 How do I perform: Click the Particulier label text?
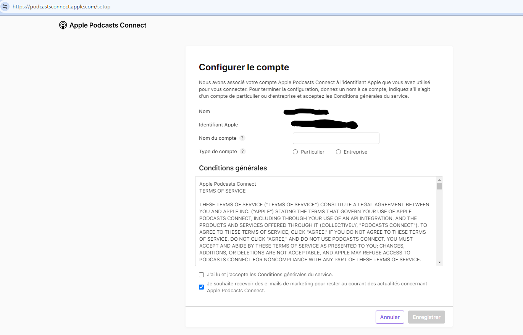point(313,152)
